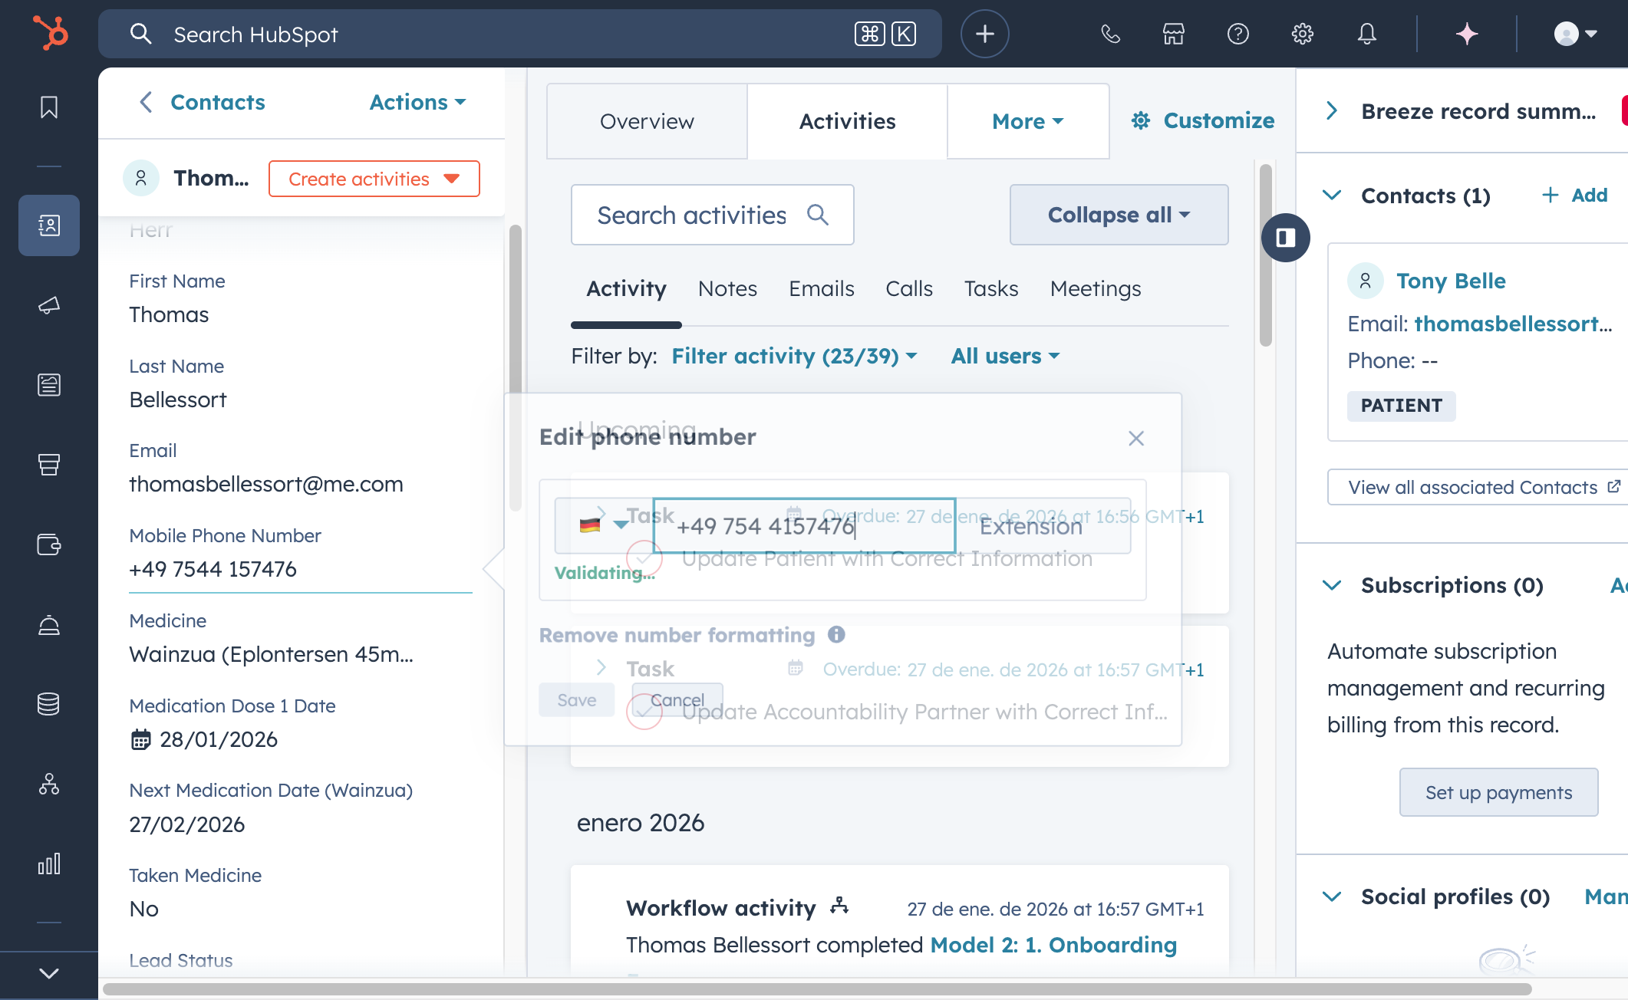The height and width of the screenshot is (1000, 1628).
Task: Open the Data management database icon
Action: pos(49,704)
